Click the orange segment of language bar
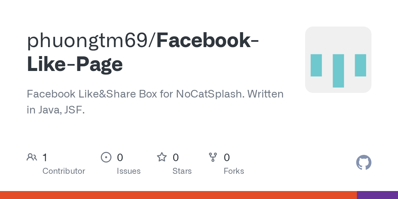The width and height of the screenshot is (398, 199). point(178,195)
